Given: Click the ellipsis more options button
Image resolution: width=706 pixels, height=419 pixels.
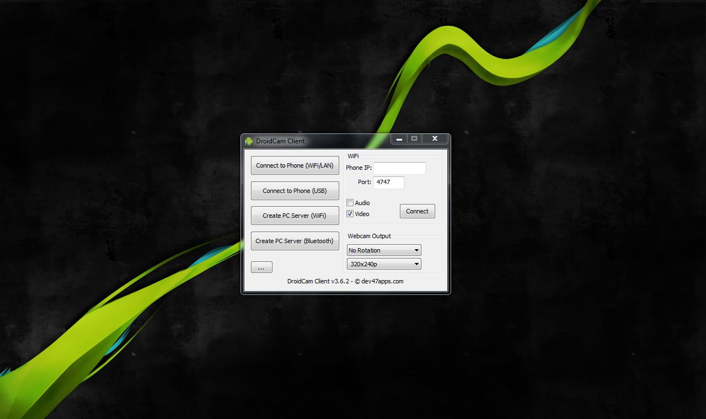Looking at the screenshot, I should coord(261,267).
